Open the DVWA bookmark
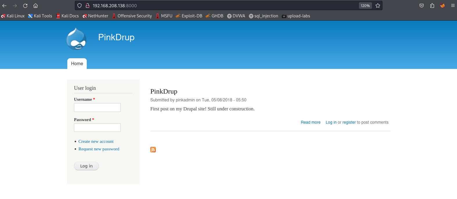The image size is (457, 199). click(x=236, y=16)
